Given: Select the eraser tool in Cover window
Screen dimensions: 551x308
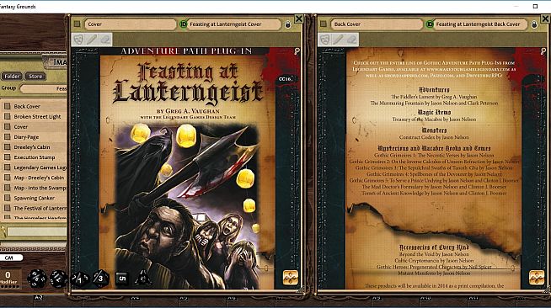Looking at the screenshot, I should point(105,40).
